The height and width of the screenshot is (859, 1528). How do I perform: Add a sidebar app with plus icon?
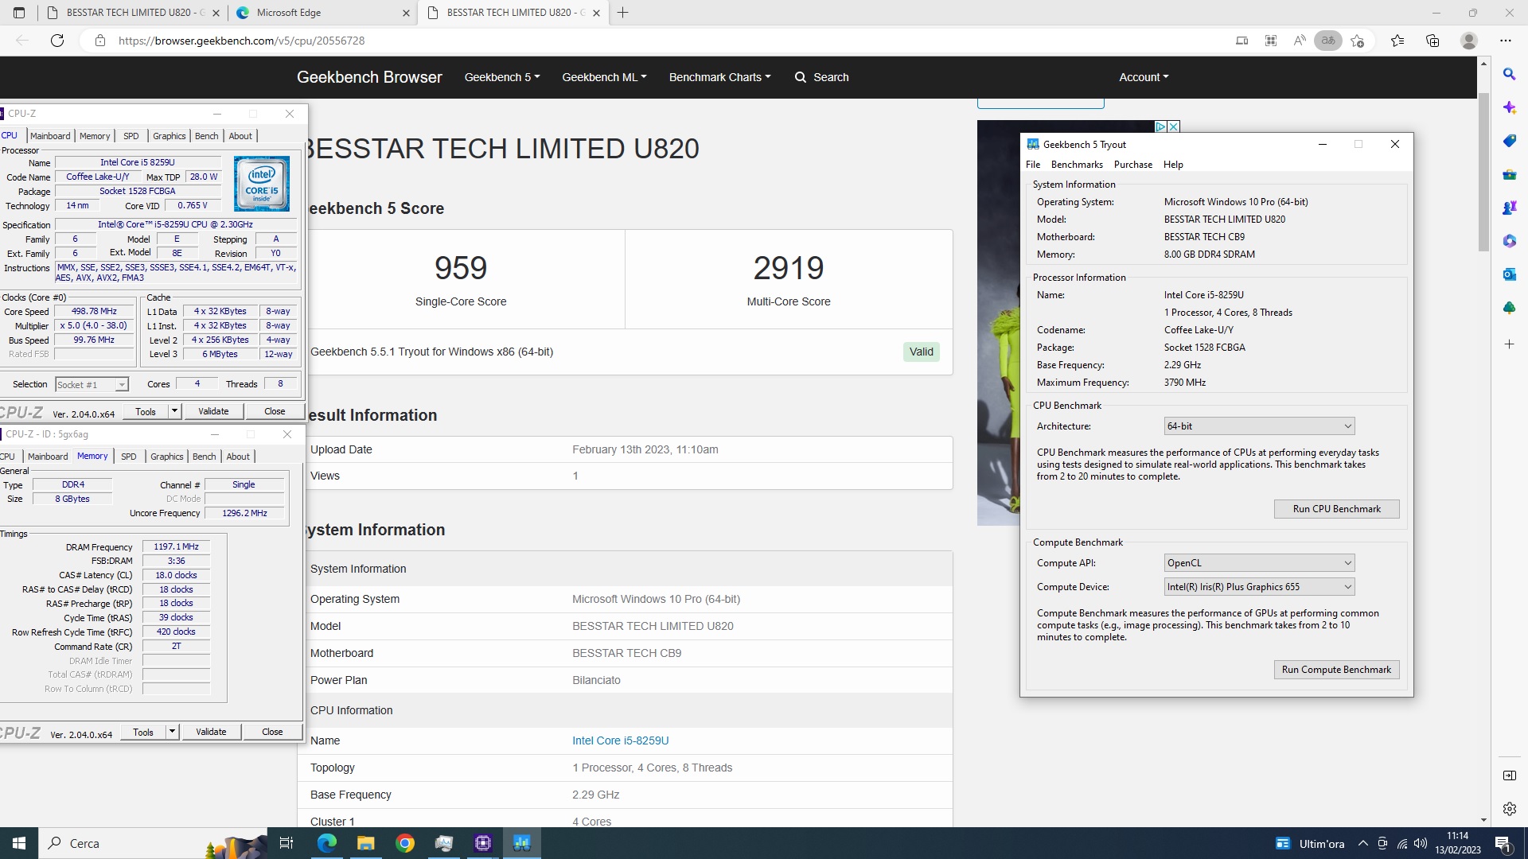click(1510, 344)
